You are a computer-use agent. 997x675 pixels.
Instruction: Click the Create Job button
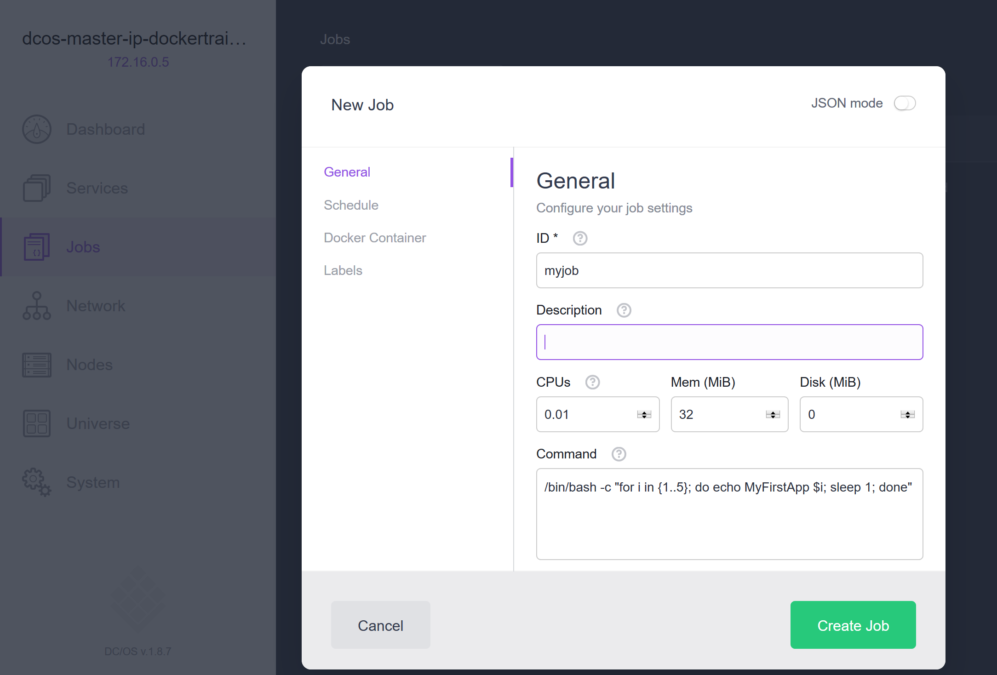[853, 625]
